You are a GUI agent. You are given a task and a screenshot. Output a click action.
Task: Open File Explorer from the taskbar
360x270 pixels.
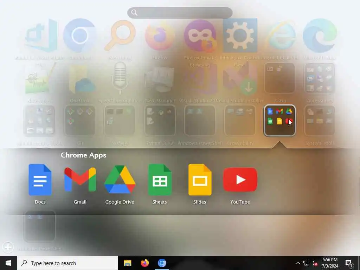127,263
